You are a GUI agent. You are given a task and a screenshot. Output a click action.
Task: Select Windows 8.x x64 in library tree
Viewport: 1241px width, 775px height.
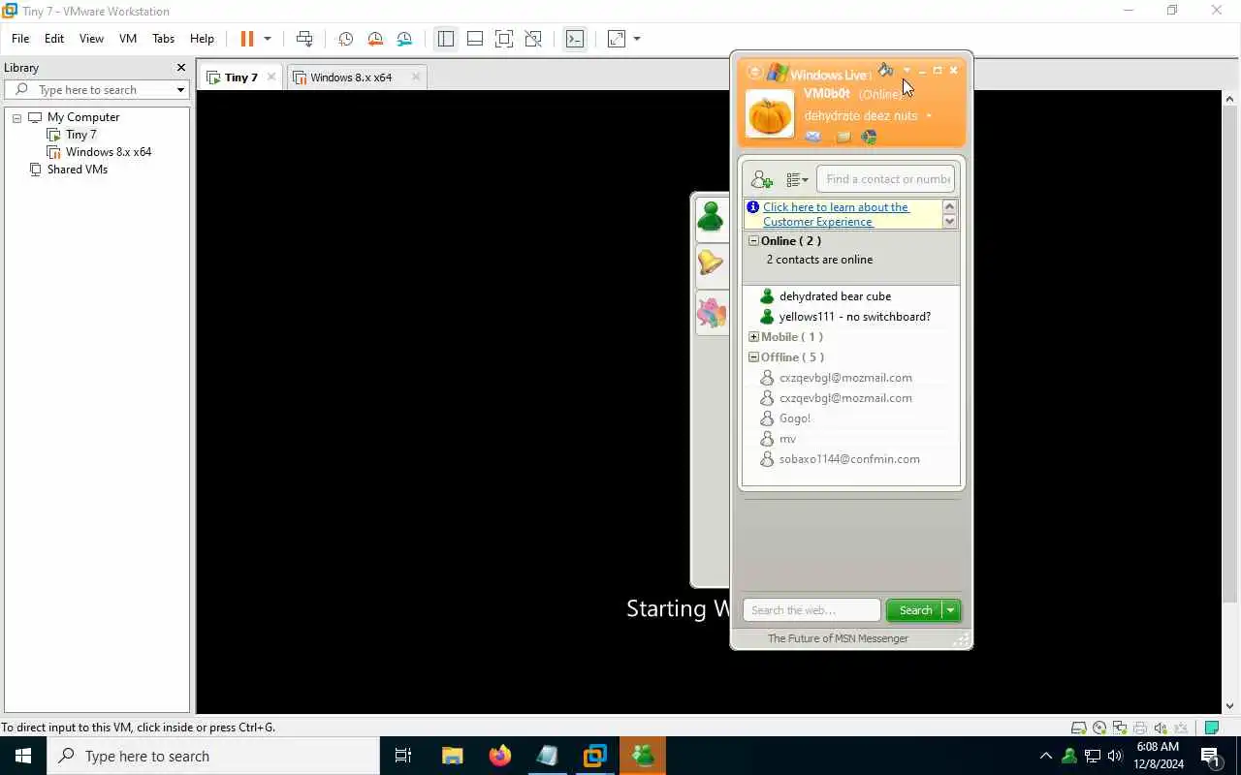pyautogui.click(x=109, y=152)
